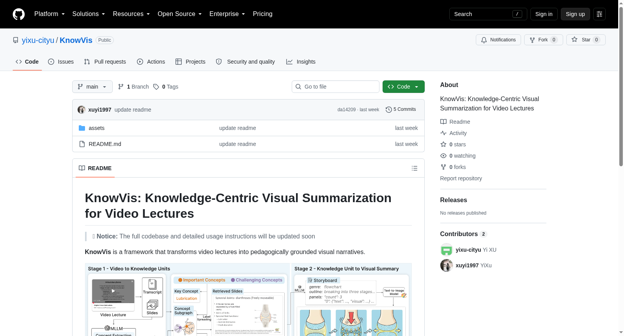Open xuyi1997 commit author link
The width and height of the screenshot is (624, 336).
[x=100, y=110]
